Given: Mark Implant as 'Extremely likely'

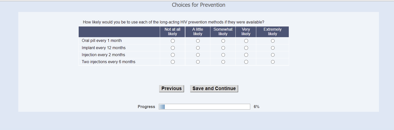Looking at the screenshot, I should [273, 48].
